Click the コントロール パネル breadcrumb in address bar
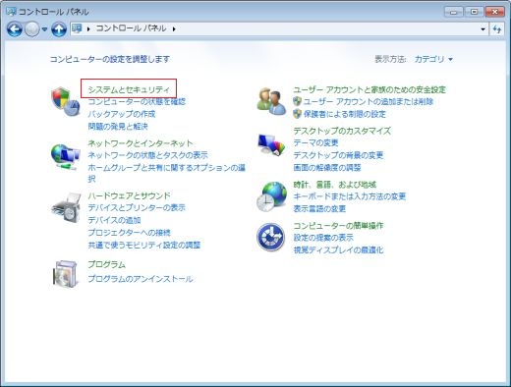511x387 pixels. 131,28
